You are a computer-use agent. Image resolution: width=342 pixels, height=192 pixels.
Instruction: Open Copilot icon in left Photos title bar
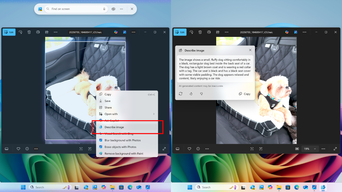tap(116, 32)
